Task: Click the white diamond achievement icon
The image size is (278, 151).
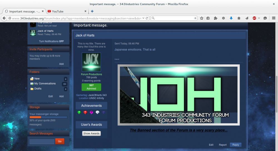Action: coord(97,112)
